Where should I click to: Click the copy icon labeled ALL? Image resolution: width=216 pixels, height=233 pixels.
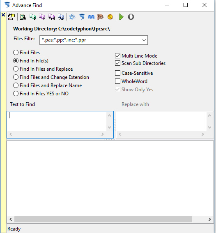pyautogui.click(x=61, y=17)
